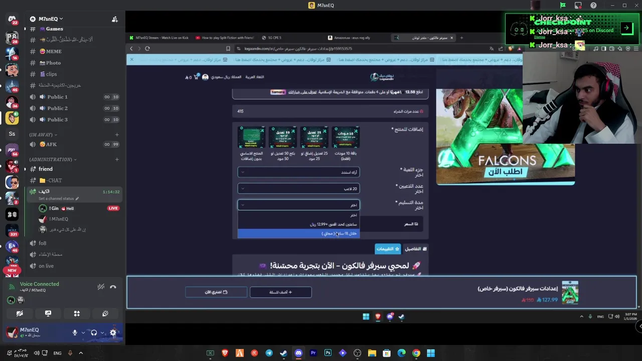The width and height of the screenshot is (642, 361).
Task: Click أضف للسلة add to cart button
Action: tap(280, 292)
